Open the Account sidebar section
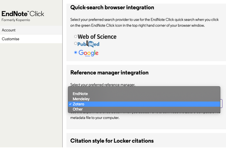This screenshot has height=148, width=226. (x=31, y=30)
